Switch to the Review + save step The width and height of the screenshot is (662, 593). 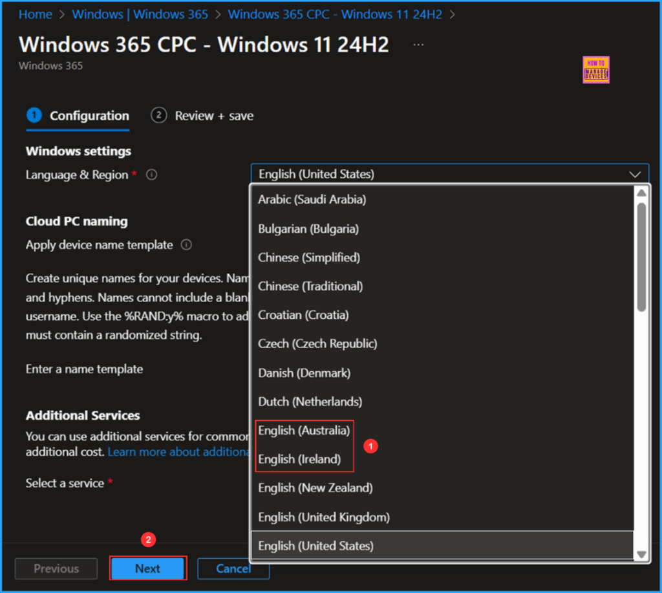[x=202, y=116]
